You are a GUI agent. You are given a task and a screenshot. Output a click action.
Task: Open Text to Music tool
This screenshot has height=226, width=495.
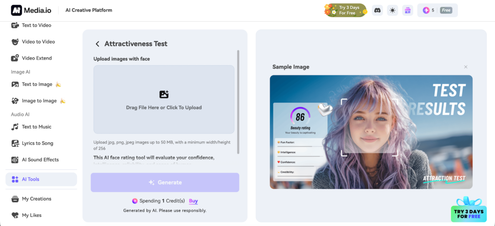(x=36, y=127)
